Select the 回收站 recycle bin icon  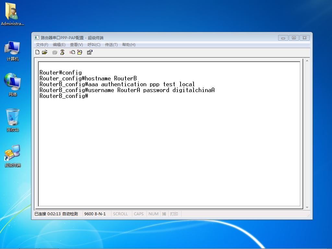13,120
